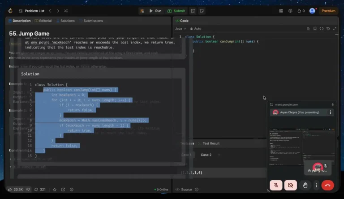Star the problem as favorite

[55, 189]
